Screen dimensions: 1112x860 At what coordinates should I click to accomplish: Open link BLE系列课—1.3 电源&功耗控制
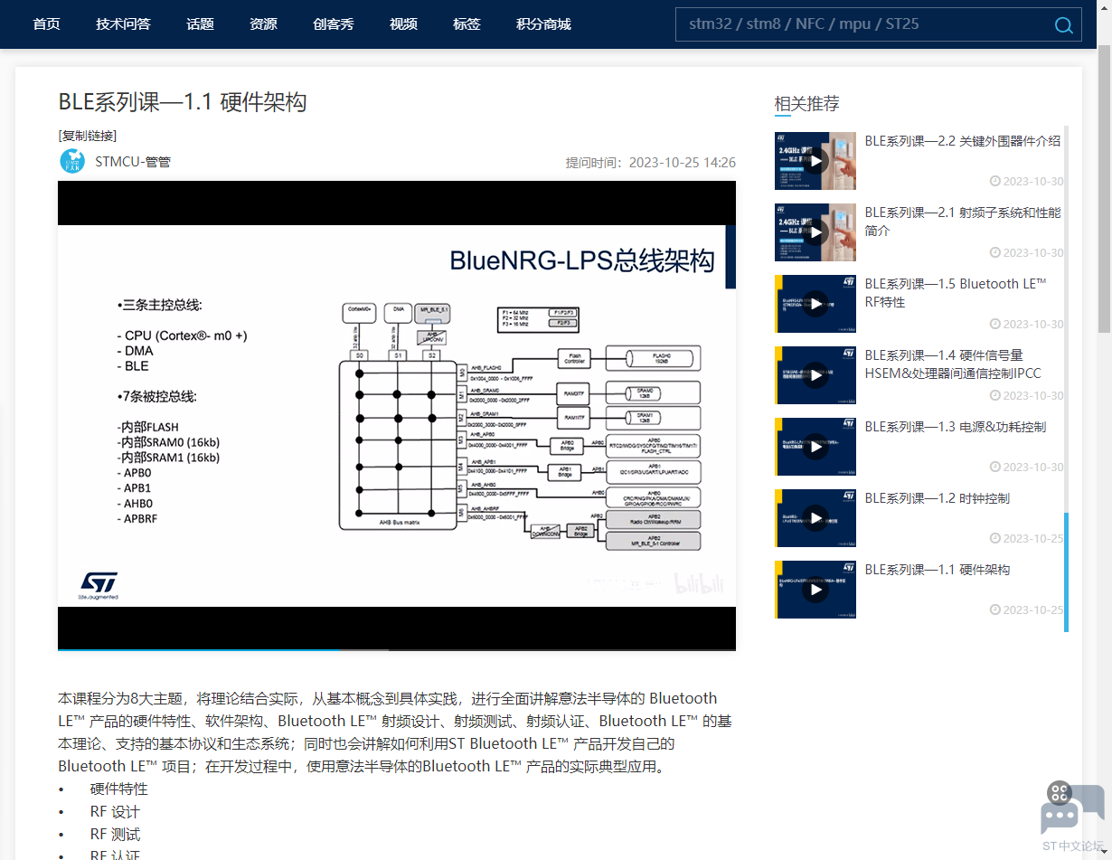956,427
